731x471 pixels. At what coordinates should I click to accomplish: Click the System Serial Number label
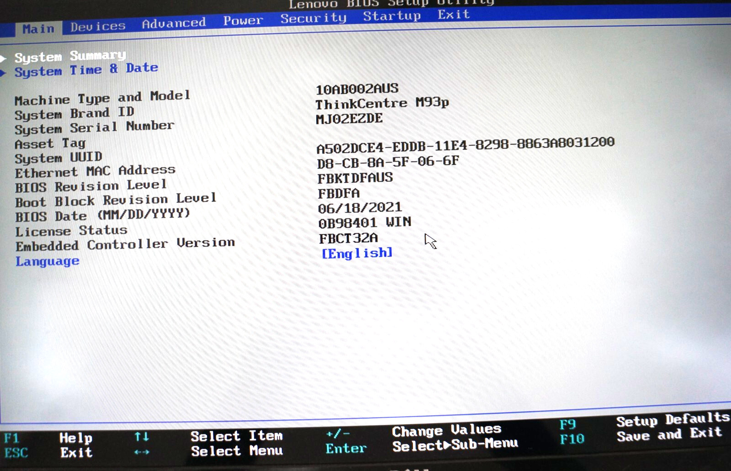pos(94,127)
